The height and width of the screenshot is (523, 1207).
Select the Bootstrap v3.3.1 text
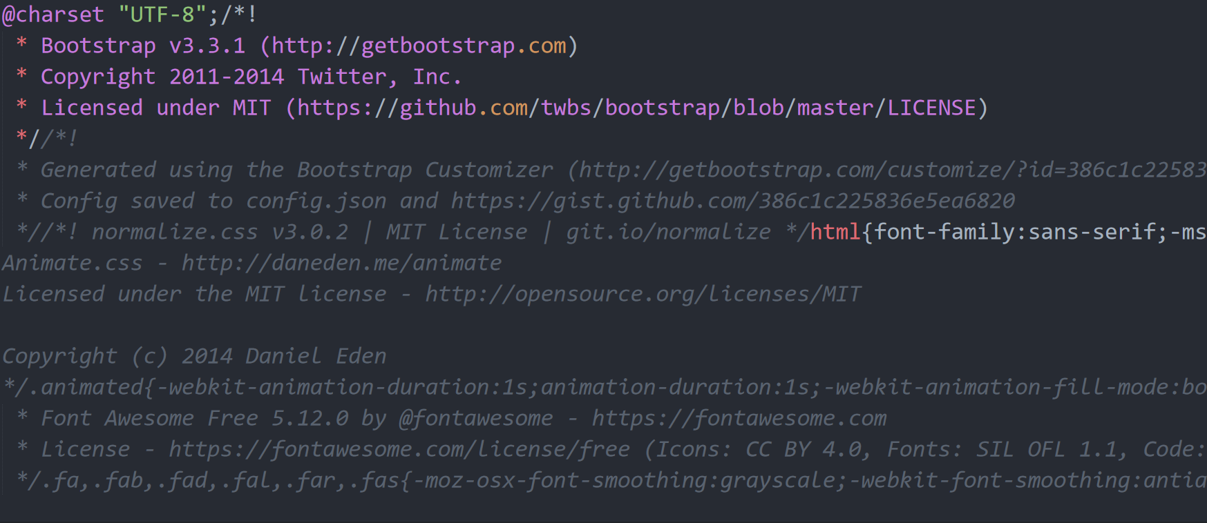click(143, 46)
